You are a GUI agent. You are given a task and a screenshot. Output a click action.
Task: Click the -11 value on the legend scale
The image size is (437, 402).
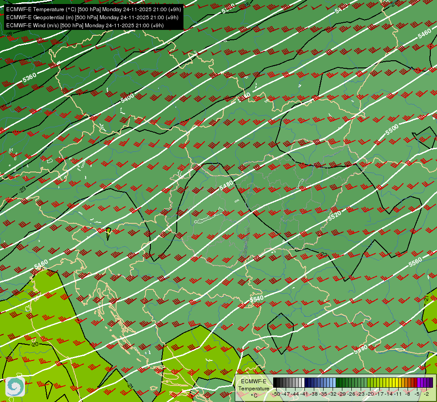(x=398, y=394)
